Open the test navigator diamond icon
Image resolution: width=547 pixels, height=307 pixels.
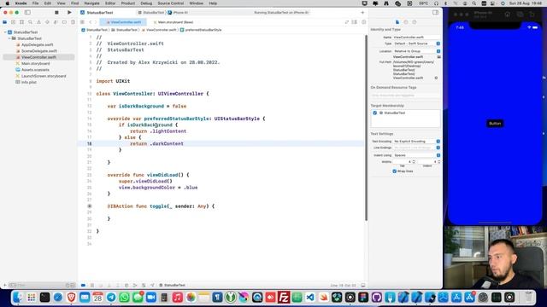pyautogui.click(x=47, y=22)
